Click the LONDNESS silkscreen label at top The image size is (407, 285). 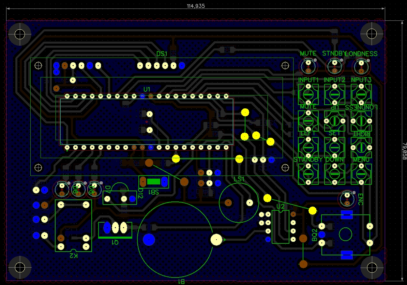(x=361, y=54)
